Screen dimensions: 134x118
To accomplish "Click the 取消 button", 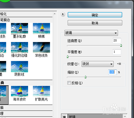I will (x=95, y=23).
